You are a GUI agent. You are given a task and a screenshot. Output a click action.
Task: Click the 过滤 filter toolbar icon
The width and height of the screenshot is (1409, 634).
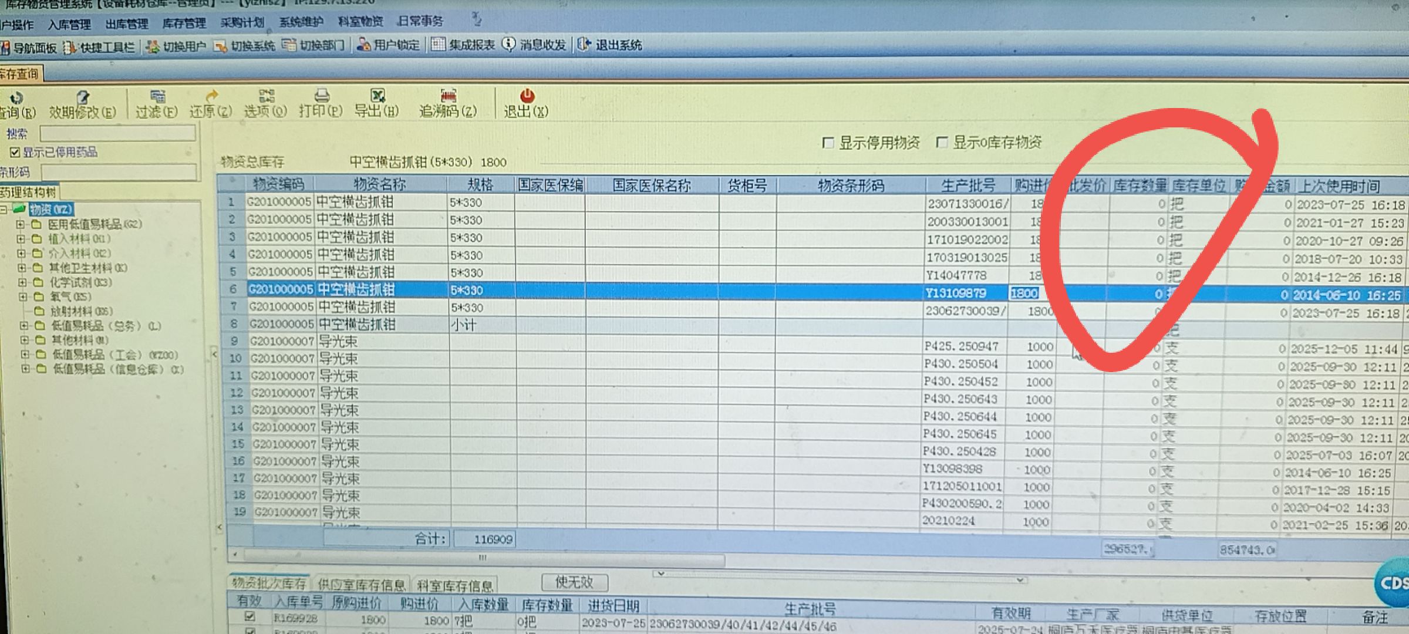point(157,97)
